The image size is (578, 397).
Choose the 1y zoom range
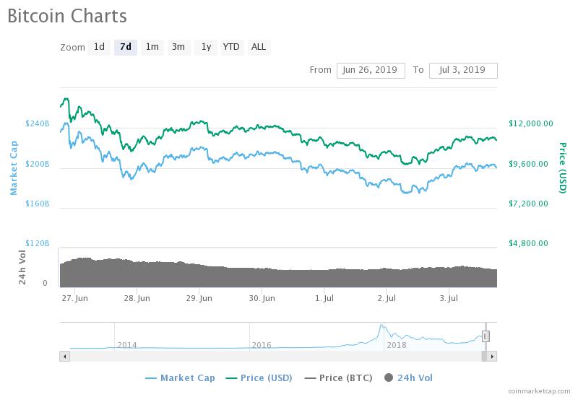point(206,47)
